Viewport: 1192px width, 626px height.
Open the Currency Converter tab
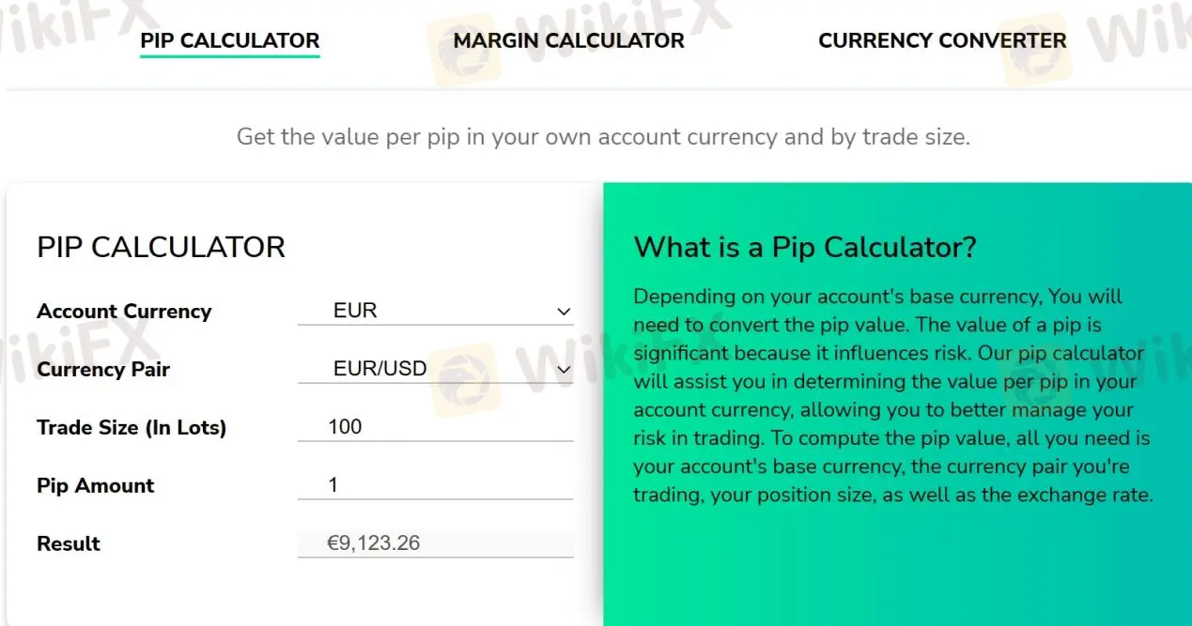(x=942, y=40)
